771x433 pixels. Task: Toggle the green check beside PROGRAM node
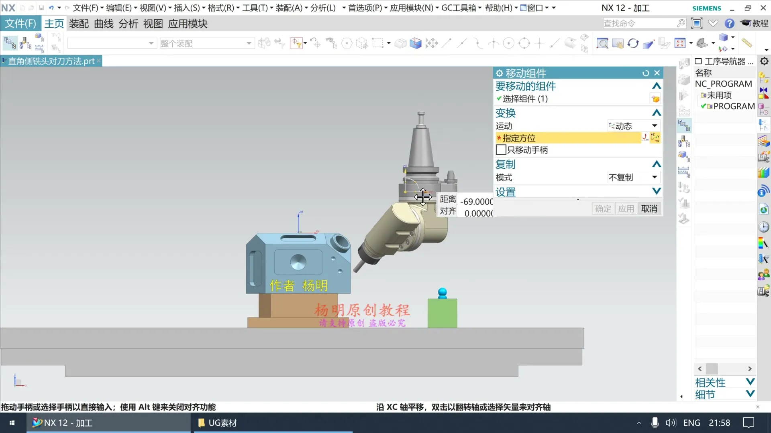click(x=704, y=106)
